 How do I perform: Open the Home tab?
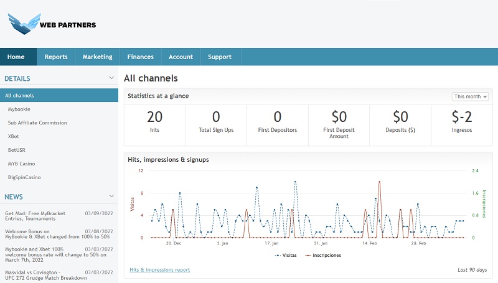click(19, 57)
